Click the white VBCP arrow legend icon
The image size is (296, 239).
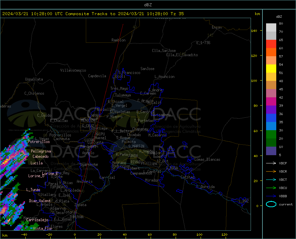(271, 163)
